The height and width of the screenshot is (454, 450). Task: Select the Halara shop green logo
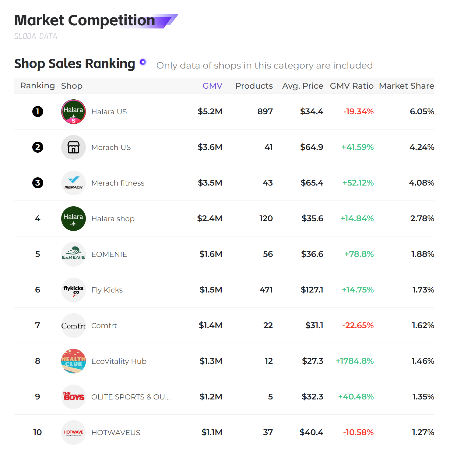(73, 218)
